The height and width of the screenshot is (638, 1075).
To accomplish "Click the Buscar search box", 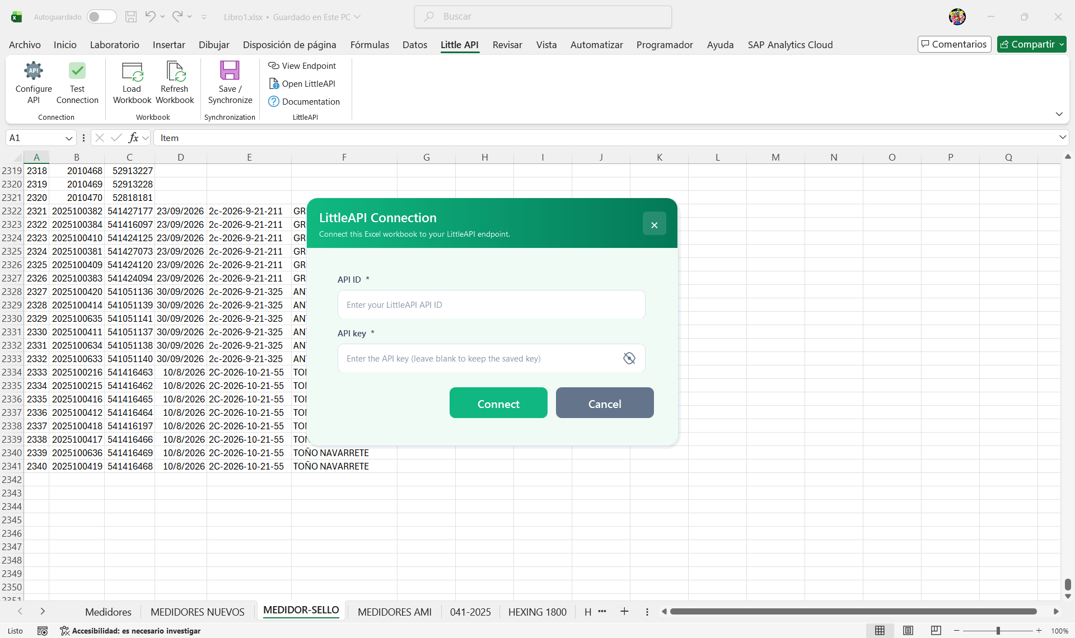I will click(x=543, y=17).
